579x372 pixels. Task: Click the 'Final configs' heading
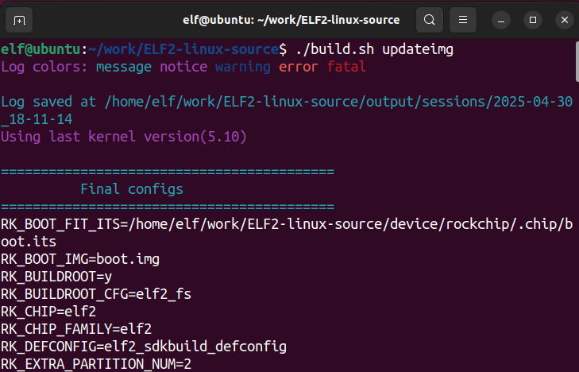pyautogui.click(x=132, y=189)
